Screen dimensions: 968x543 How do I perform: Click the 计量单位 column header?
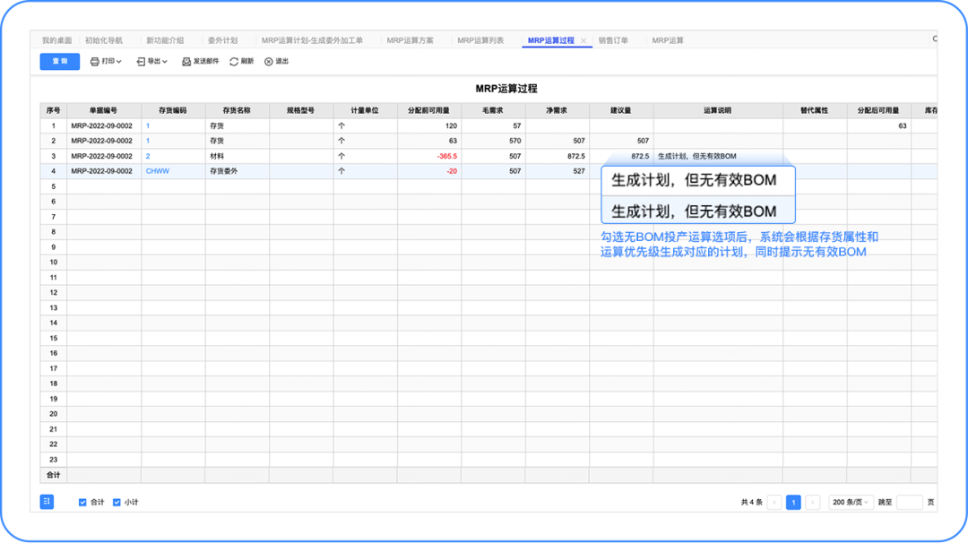[x=365, y=110]
